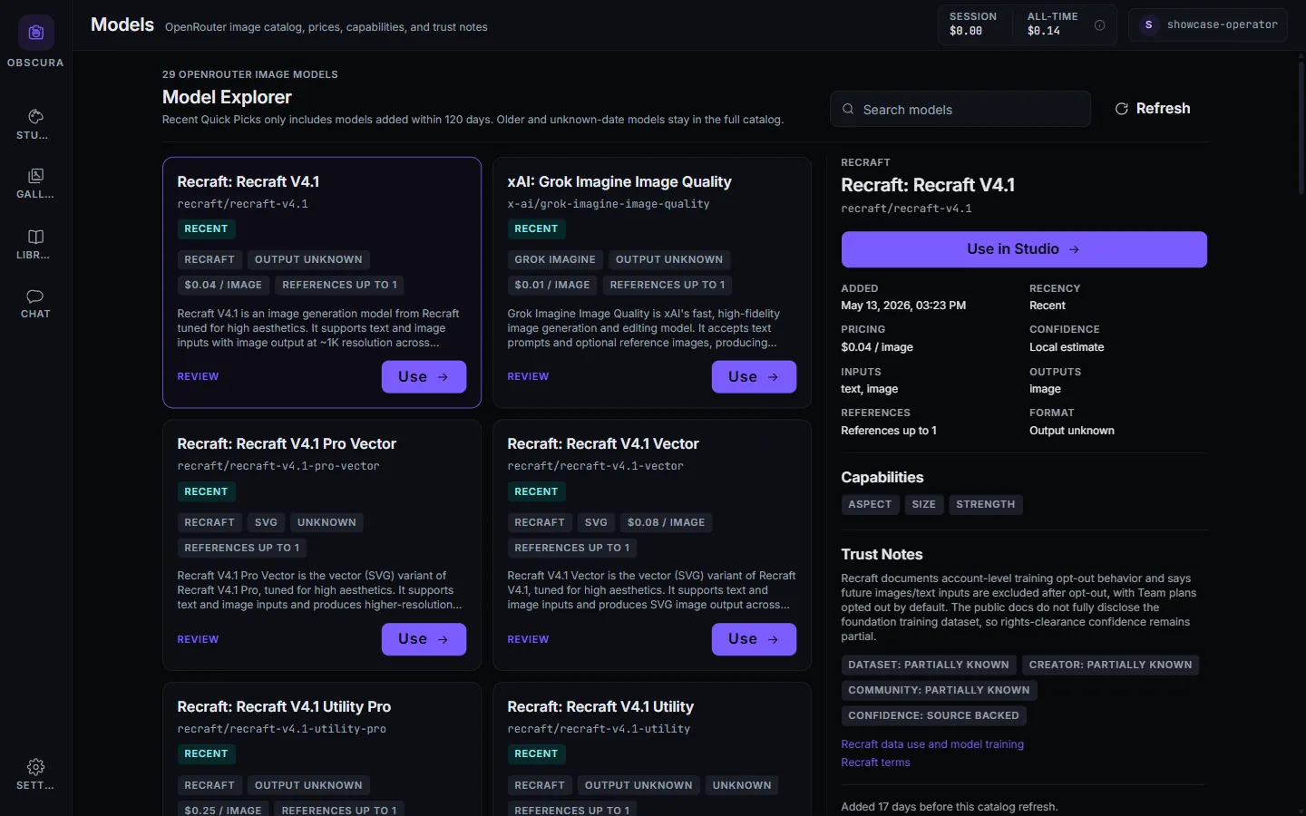Click the $0.04 / IMAGE price tag
Image resolution: width=1306 pixels, height=816 pixels.
pos(223,285)
